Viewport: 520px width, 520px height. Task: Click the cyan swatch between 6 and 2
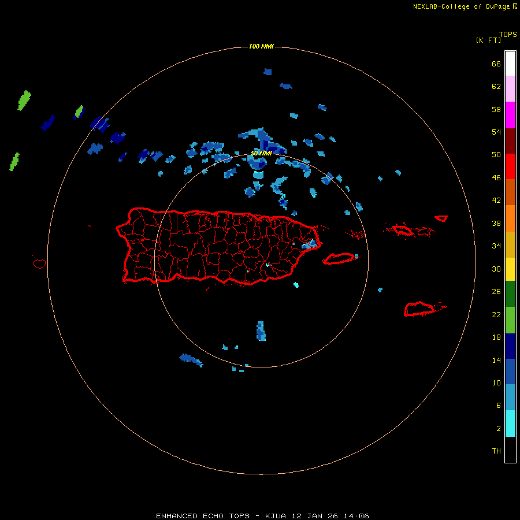coord(510,424)
